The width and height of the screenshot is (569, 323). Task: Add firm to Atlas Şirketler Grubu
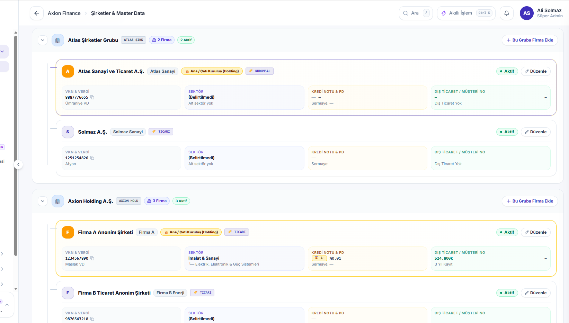[530, 40]
